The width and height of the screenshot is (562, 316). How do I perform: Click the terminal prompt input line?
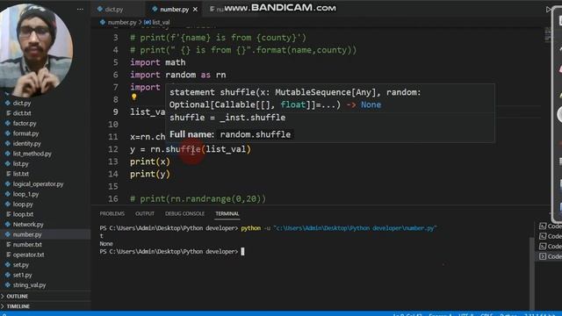pos(172,252)
